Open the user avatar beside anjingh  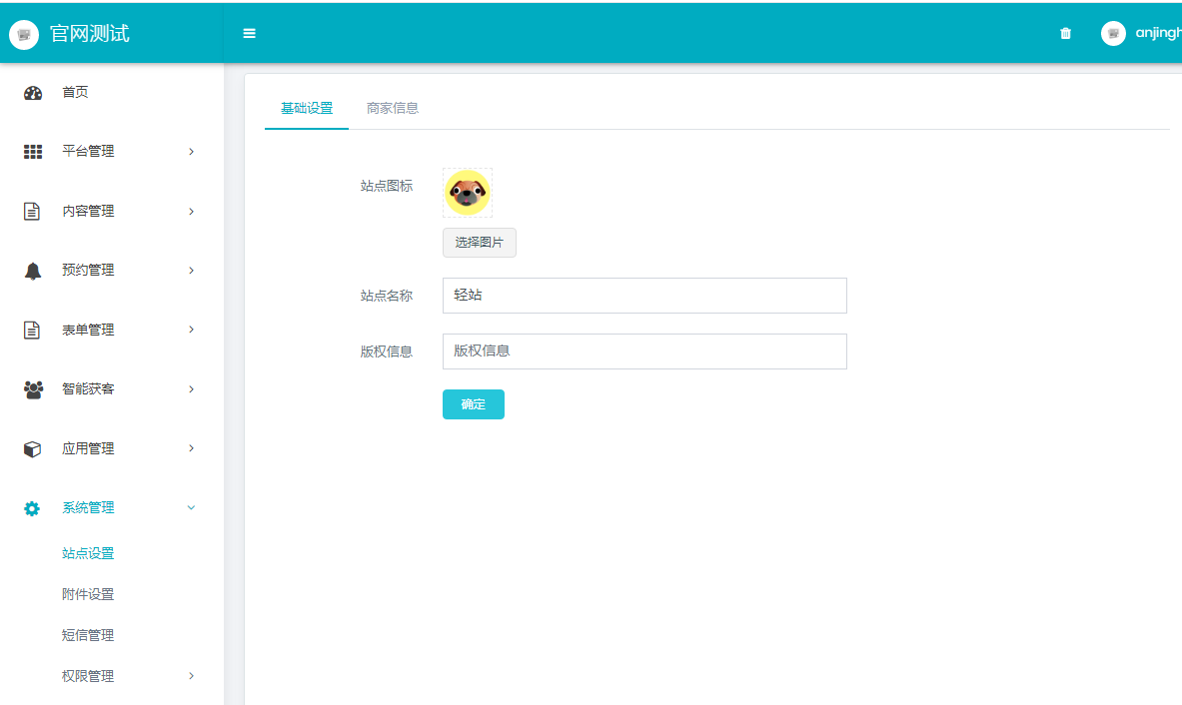(x=1113, y=34)
